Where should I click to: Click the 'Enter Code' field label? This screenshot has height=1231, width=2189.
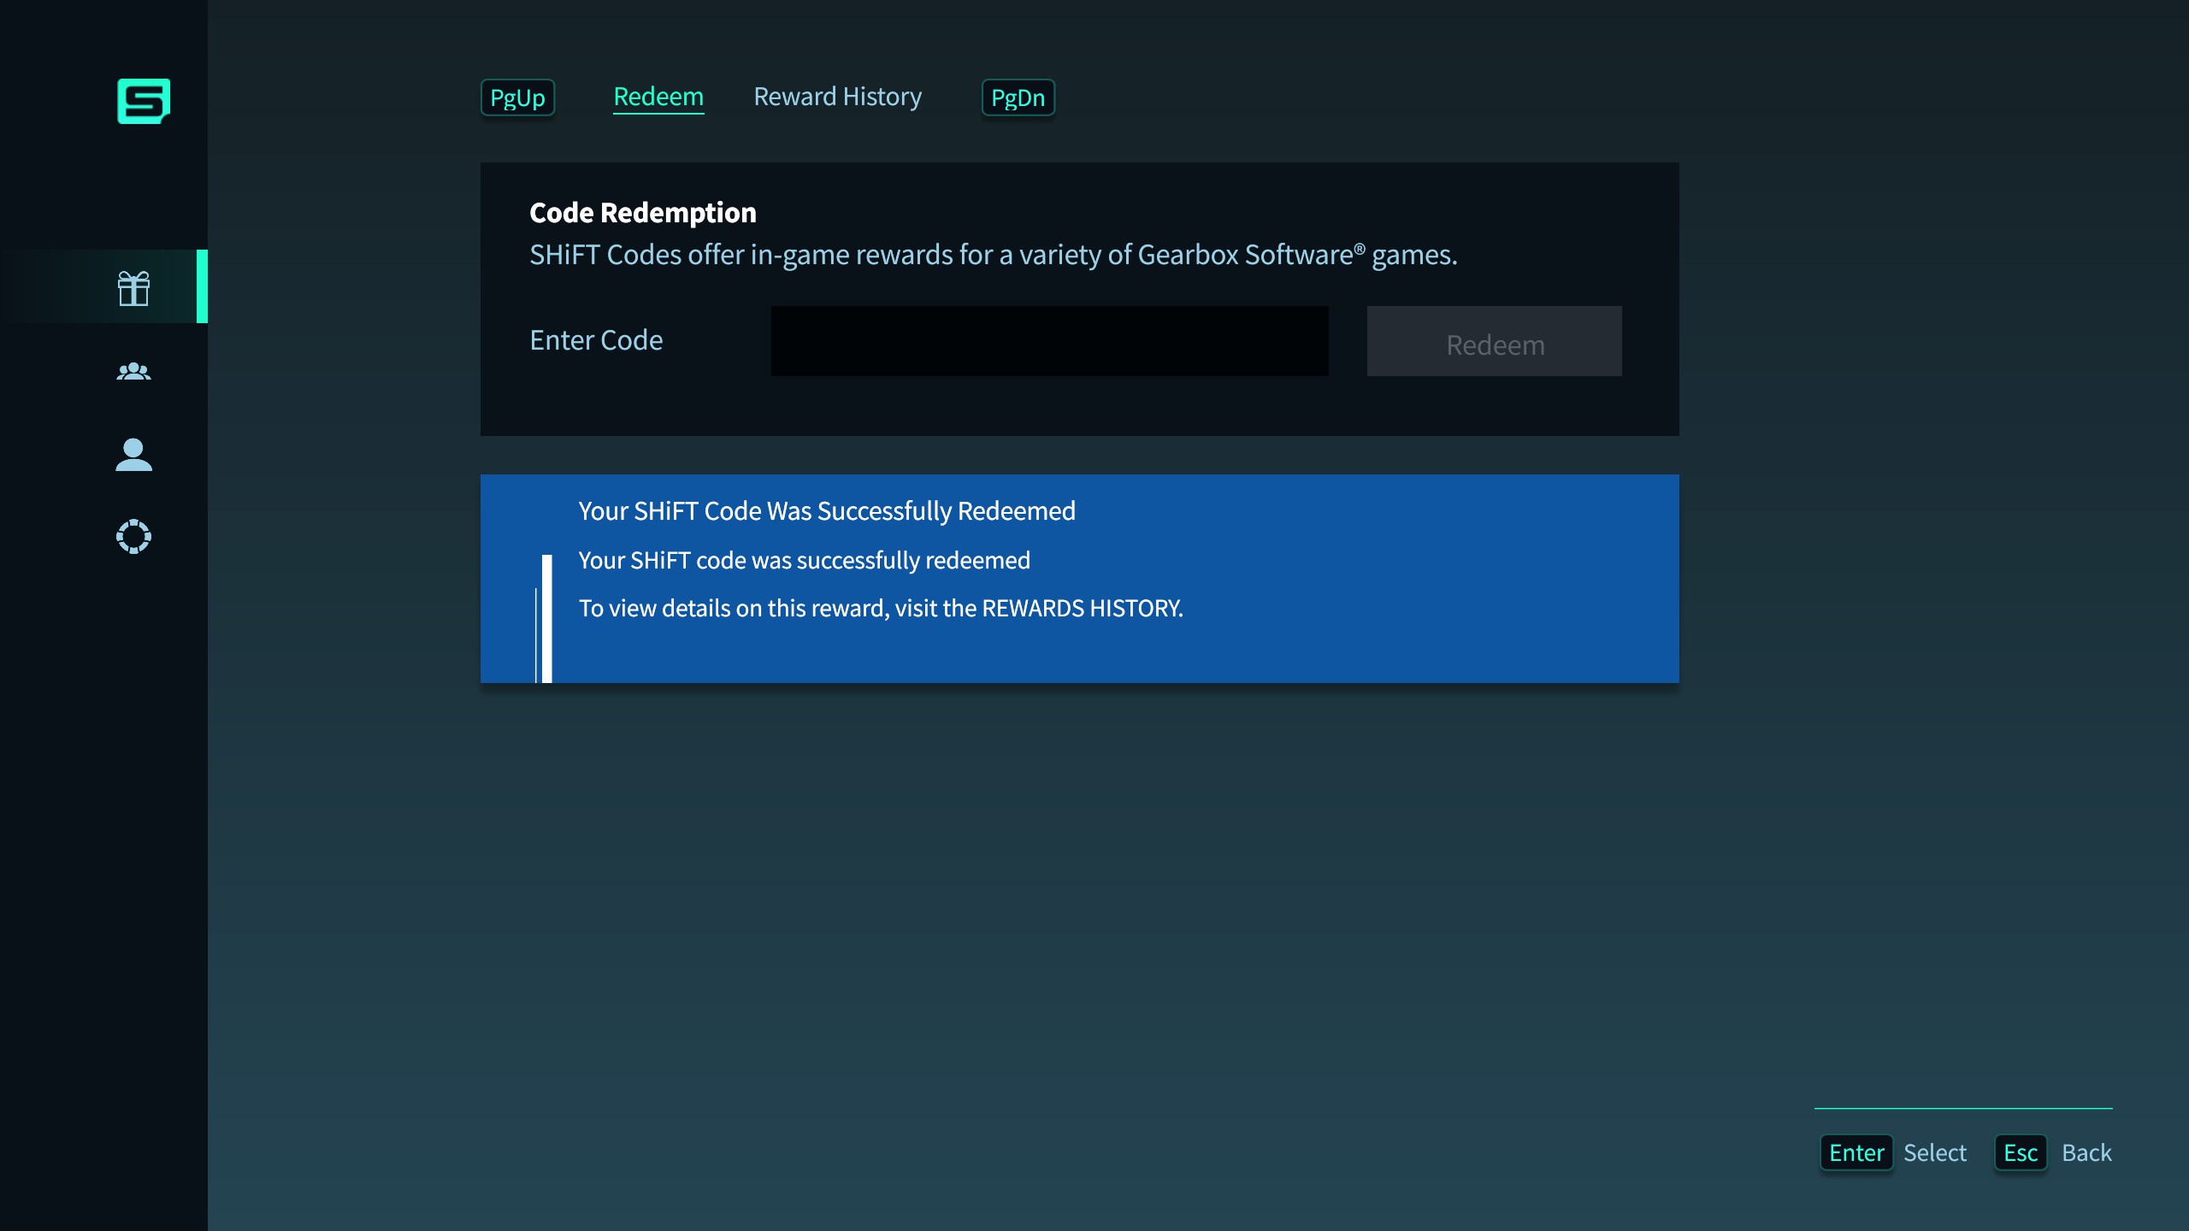point(596,340)
